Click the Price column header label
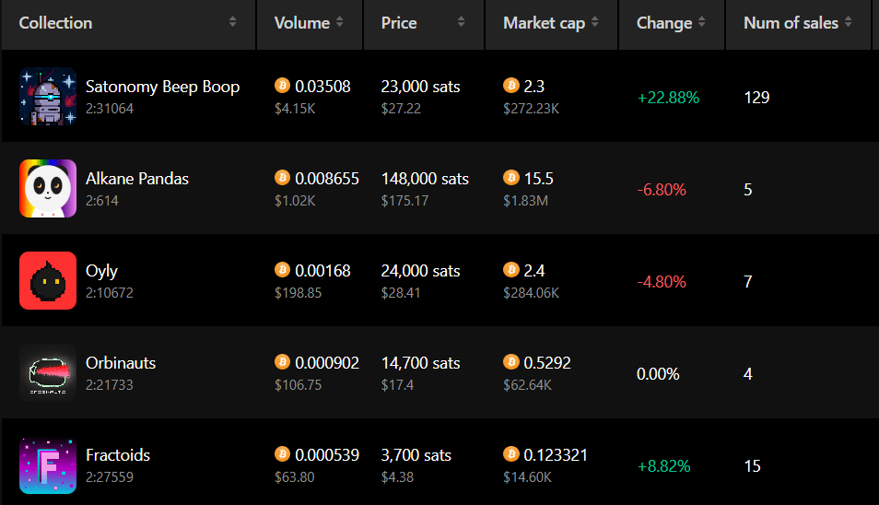This screenshot has height=505, width=879. point(399,23)
